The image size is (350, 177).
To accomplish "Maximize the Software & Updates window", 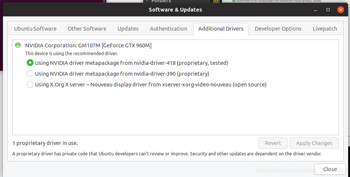I will click(x=328, y=10).
